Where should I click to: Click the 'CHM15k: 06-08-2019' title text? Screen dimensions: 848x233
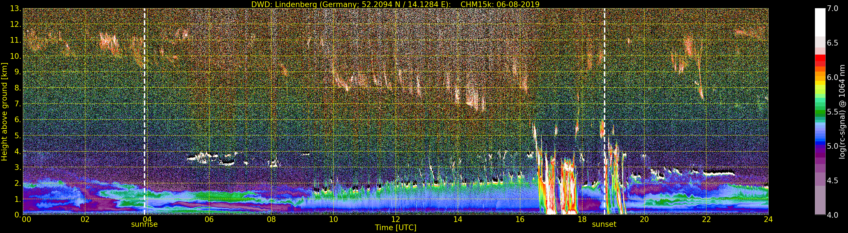[500, 4]
